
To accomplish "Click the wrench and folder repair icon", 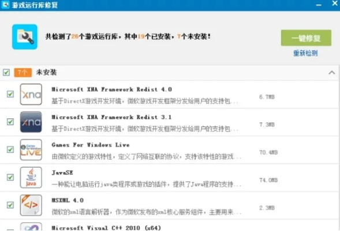I will [x=25, y=37].
